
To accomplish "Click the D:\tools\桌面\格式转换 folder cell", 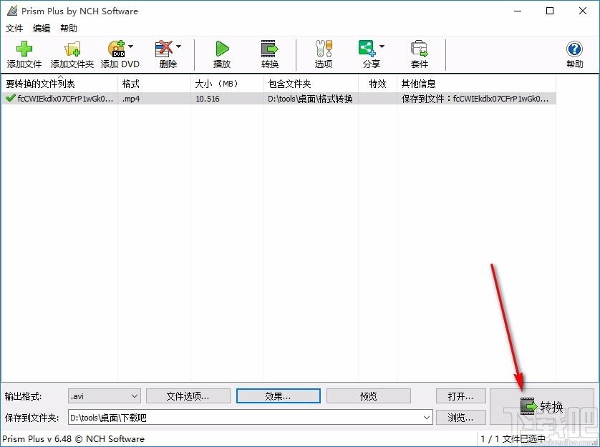I will click(310, 99).
